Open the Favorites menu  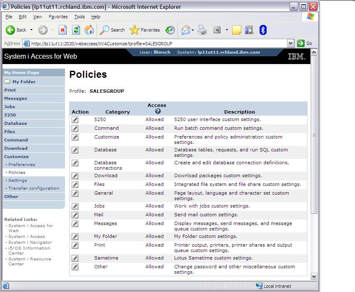[x=58, y=17]
